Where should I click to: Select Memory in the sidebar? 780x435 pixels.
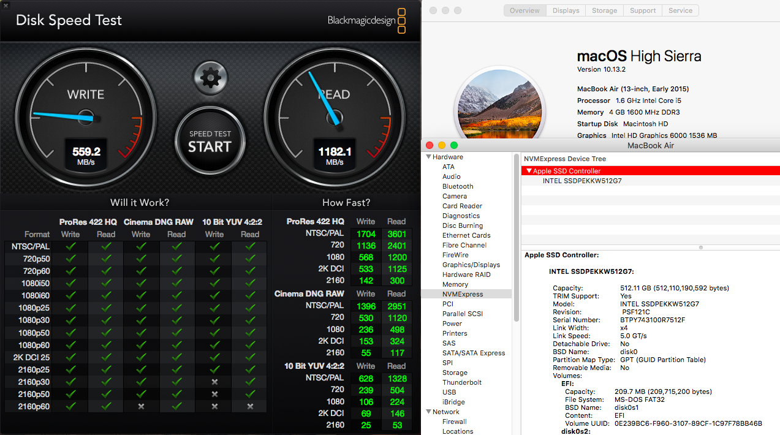coord(455,284)
